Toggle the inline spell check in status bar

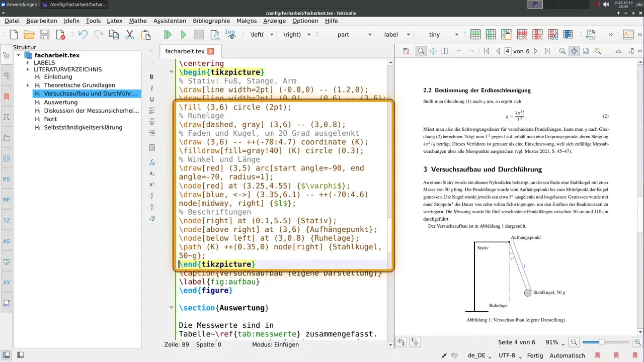454,355
